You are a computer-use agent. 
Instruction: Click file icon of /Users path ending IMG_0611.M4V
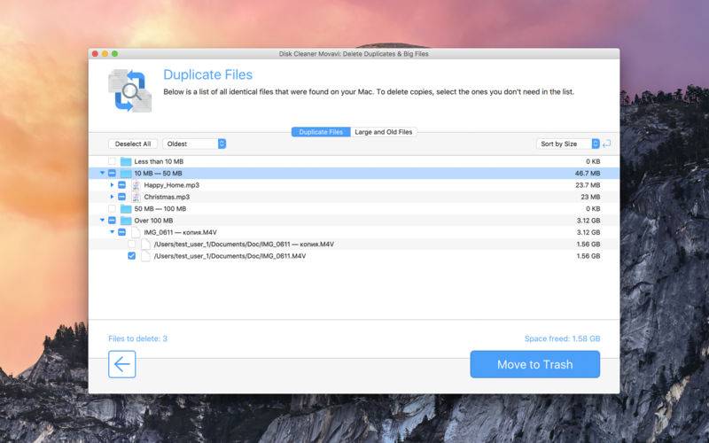tap(145, 256)
